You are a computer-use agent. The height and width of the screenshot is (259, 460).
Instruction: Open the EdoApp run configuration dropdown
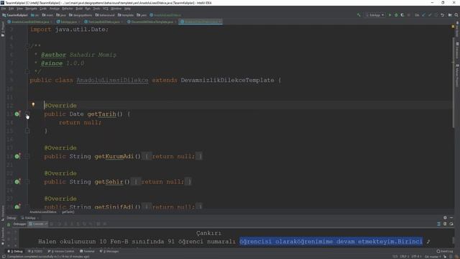(x=375, y=15)
